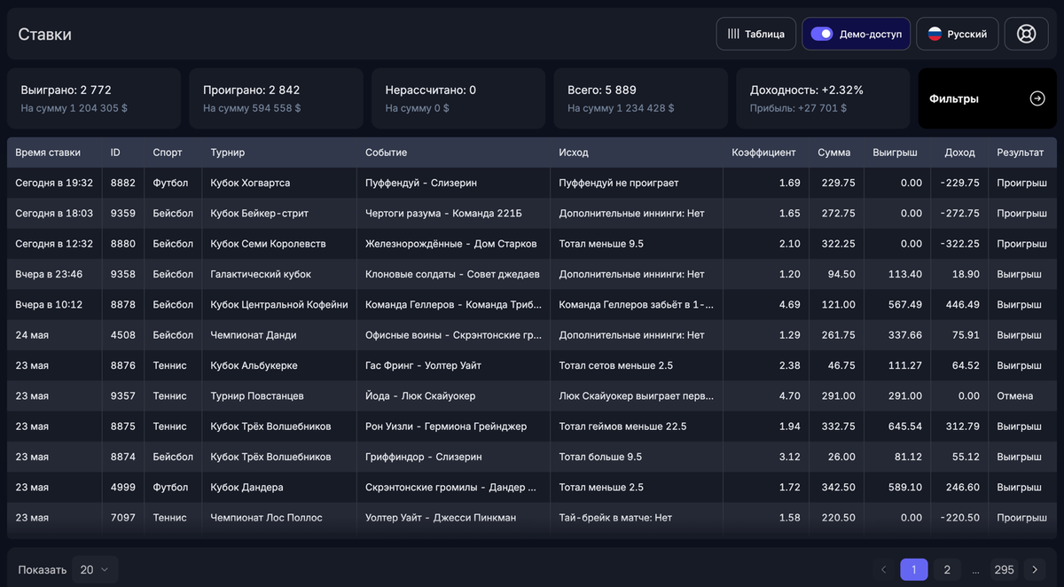Click the columns icon beside Таблица
Viewport: 1064px width, 587px height.
733,34
